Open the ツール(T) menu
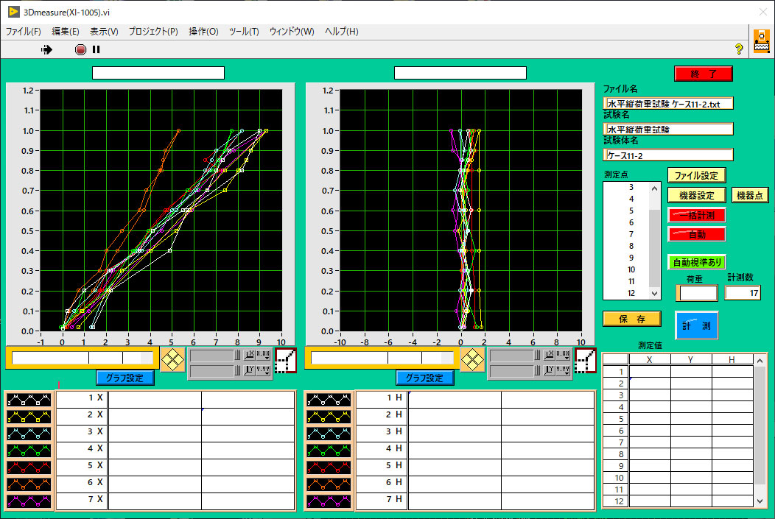This screenshot has width=775, height=519. 244,32
